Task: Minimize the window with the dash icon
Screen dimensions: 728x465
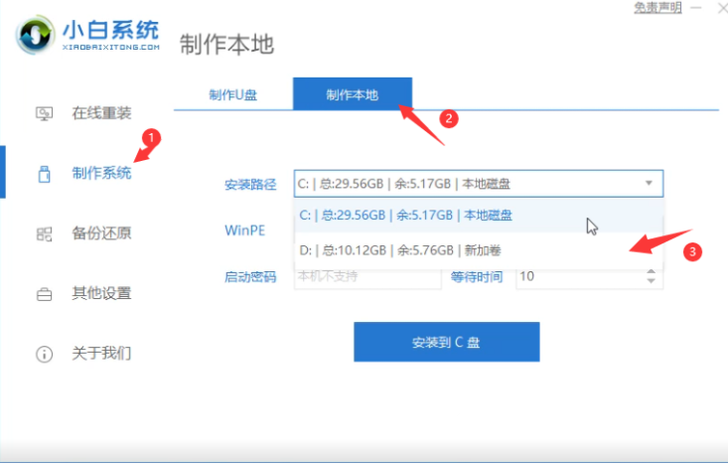Action: pos(694,8)
